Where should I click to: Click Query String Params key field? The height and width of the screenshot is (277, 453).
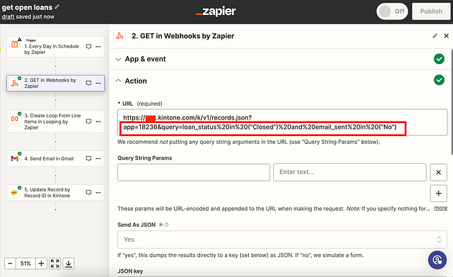(193, 173)
